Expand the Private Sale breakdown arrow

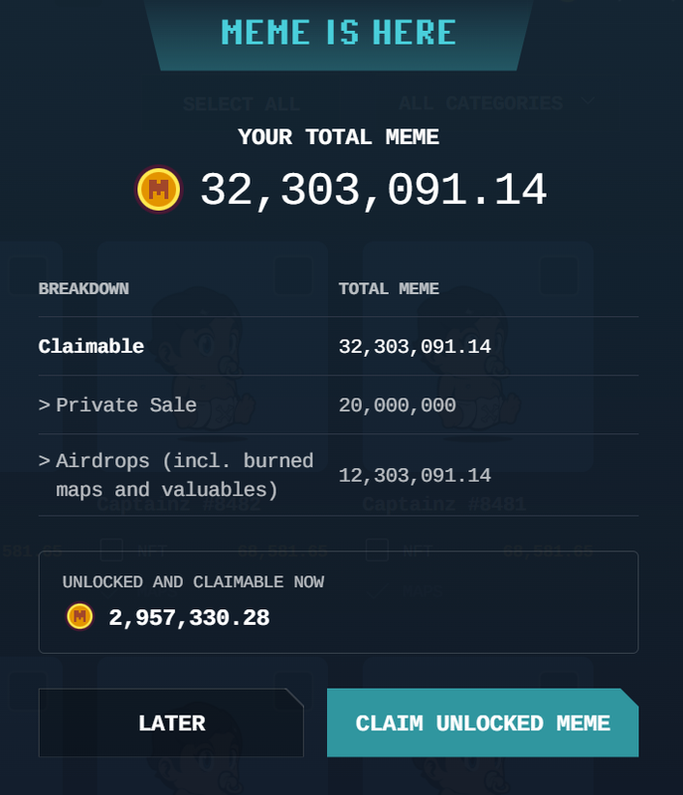pos(44,405)
